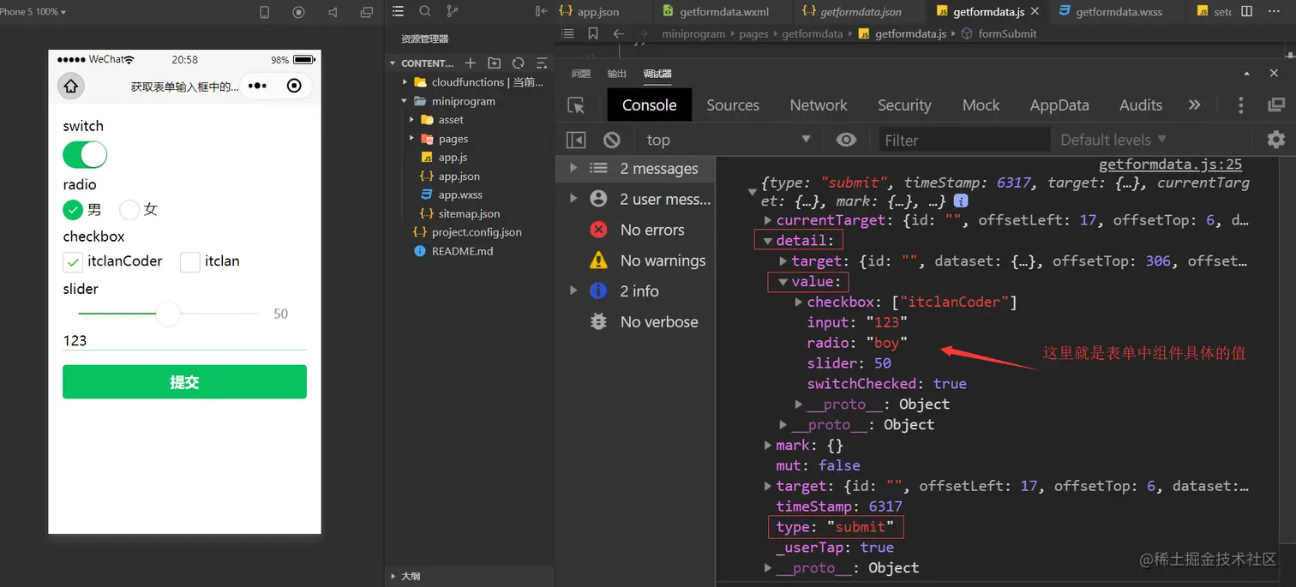This screenshot has height=587, width=1296.
Task: Click the clear console icon
Action: 611,140
